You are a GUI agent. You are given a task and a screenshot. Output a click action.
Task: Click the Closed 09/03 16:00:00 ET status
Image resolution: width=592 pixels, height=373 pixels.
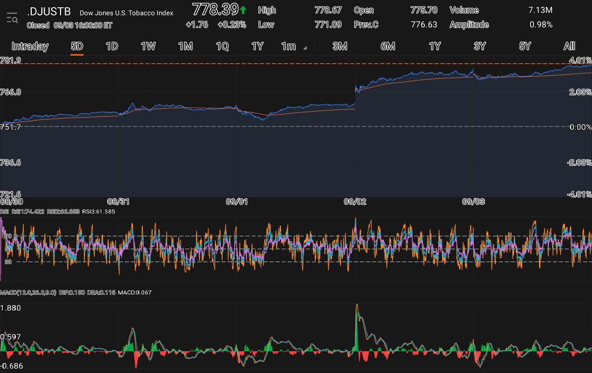70,25
